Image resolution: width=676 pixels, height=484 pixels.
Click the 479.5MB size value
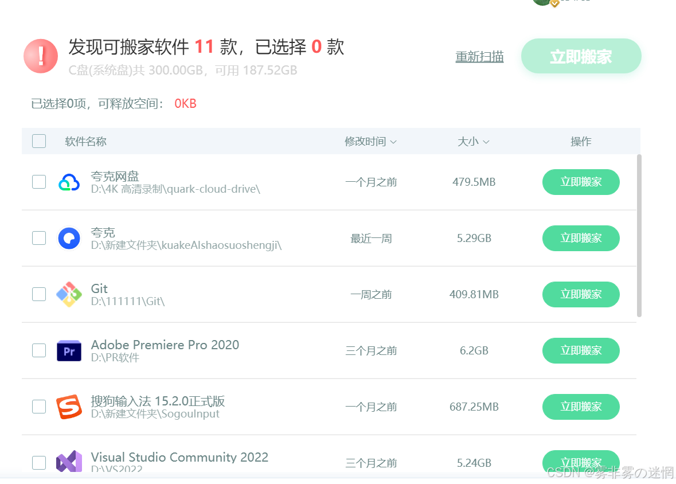coord(474,182)
